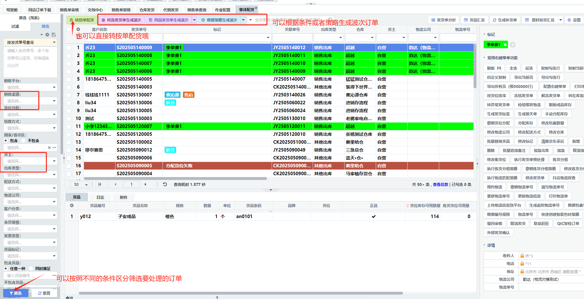584x299 pixels.
Task: Jump to first page in pagination
Action: click(x=100, y=184)
